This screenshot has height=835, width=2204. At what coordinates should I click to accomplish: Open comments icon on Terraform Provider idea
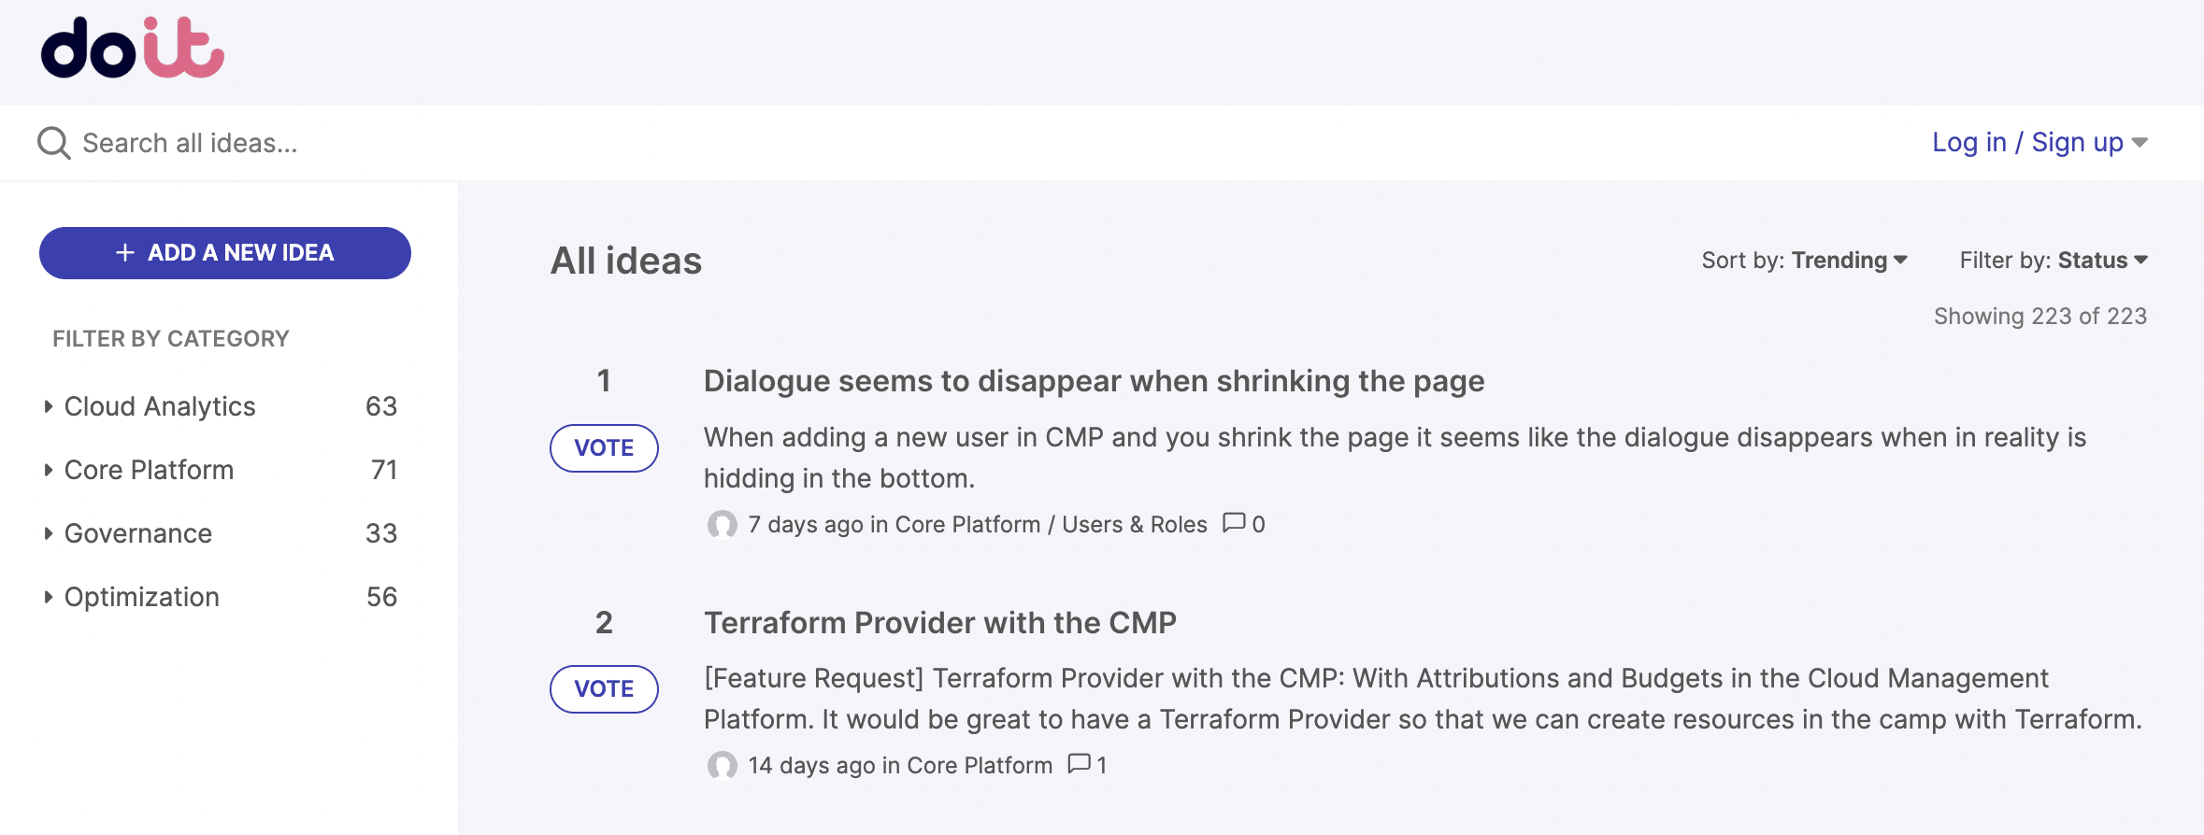1079,764
